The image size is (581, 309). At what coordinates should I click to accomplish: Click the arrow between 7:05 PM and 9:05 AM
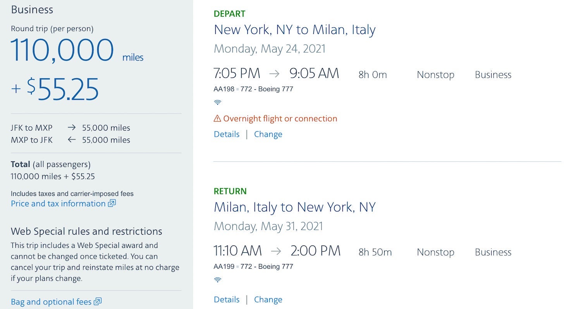[x=275, y=74]
